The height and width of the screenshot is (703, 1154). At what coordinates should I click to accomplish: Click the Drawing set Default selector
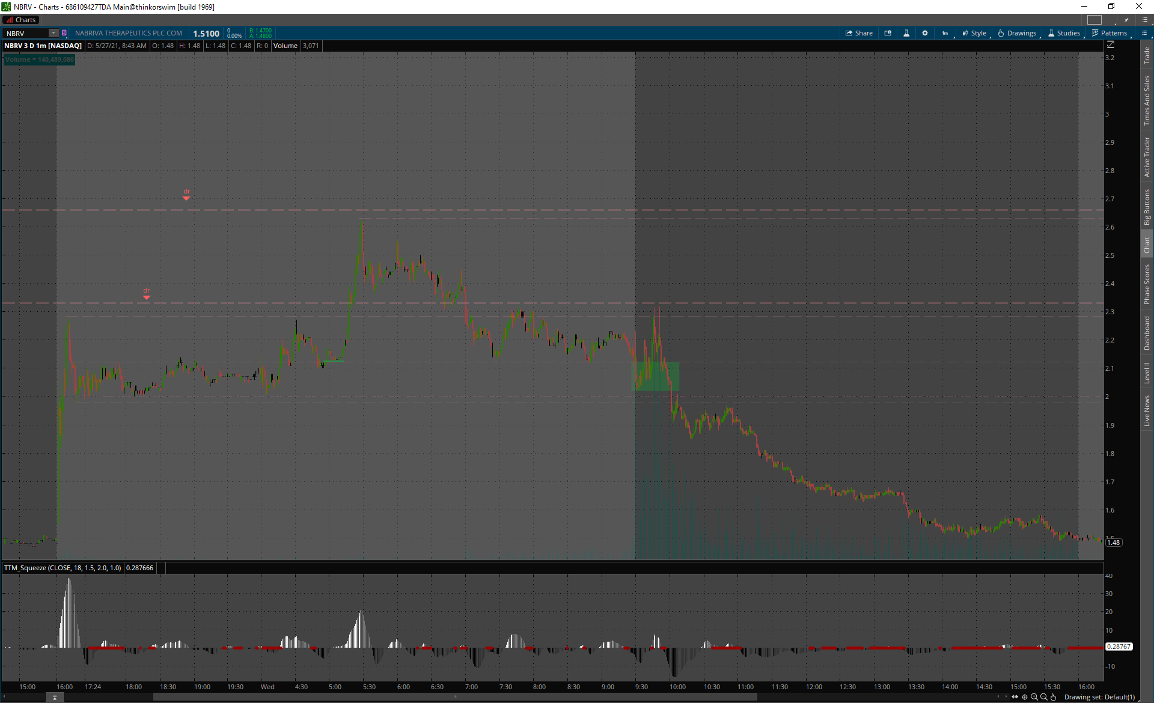click(1099, 697)
